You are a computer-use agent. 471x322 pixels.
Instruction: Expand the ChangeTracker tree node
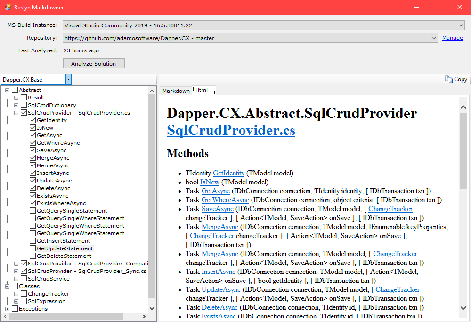[x=16, y=294]
